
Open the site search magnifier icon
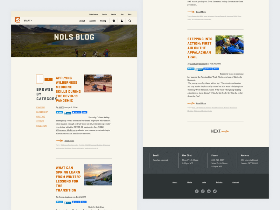pos(129,21)
